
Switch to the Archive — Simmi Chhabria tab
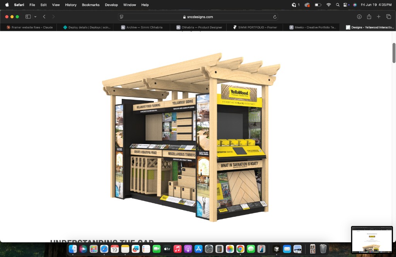pyautogui.click(x=142, y=27)
